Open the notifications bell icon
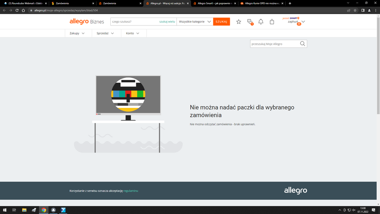This screenshot has height=214, width=380. 261,22
